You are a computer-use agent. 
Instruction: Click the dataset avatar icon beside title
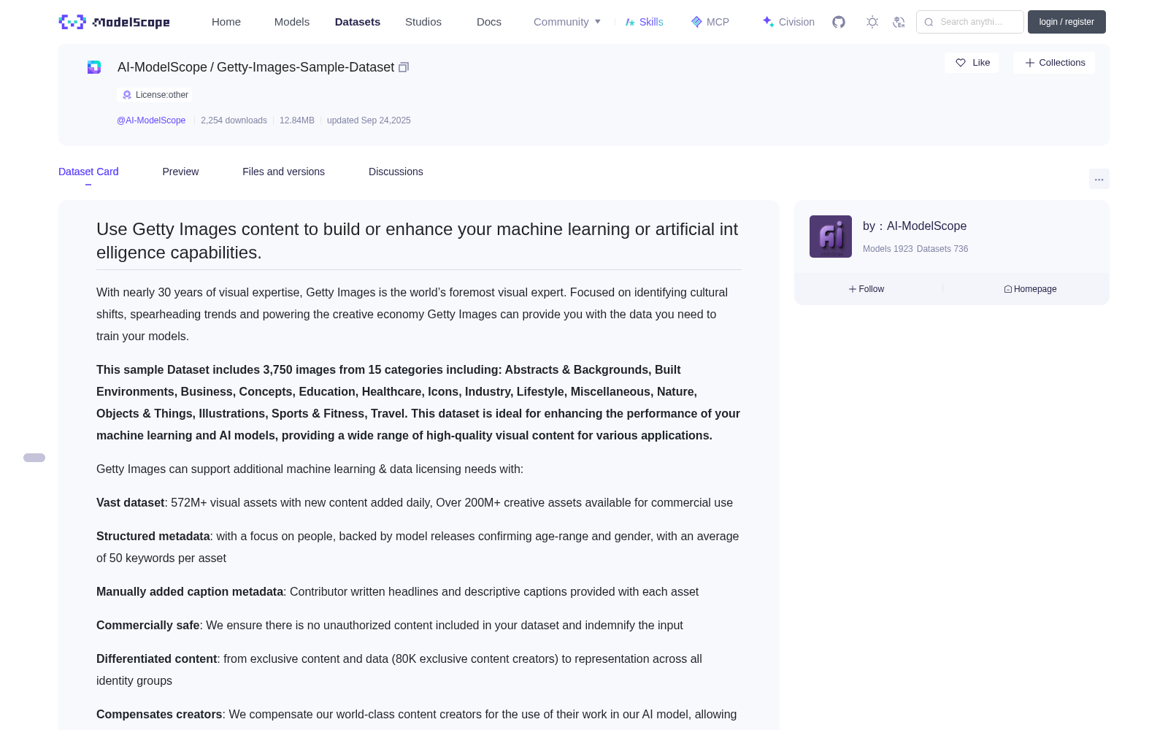pos(94,67)
